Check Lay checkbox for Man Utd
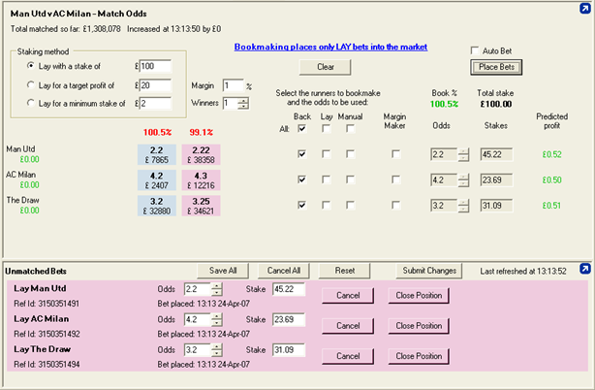Viewport: 595px width, 390px height. (326, 154)
